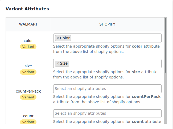This screenshot has height=129, width=173.
Task: Remove the Size tag from size attribute
Action: [58, 64]
